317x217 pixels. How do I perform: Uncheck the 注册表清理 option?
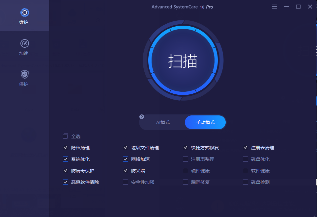click(x=245, y=148)
